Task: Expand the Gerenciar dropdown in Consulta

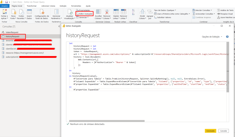Action: (x=83, y=17)
